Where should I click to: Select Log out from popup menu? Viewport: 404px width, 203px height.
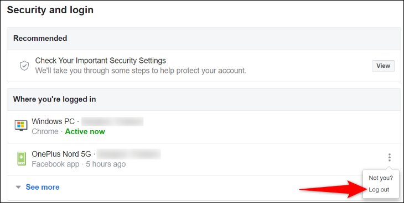[x=379, y=190]
